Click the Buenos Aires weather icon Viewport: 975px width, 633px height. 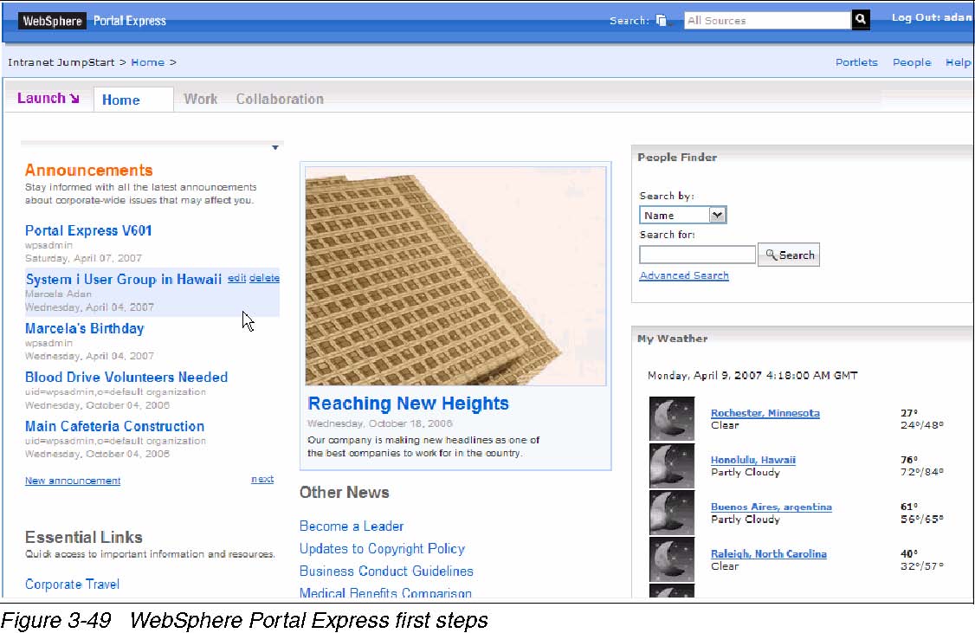click(672, 513)
